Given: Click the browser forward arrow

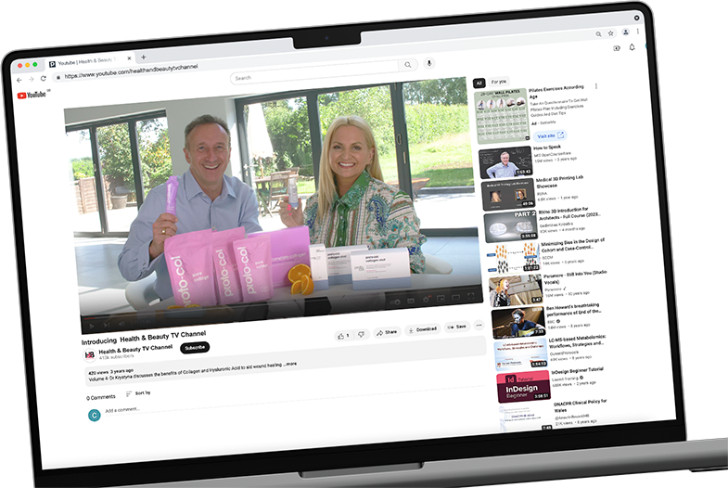Looking at the screenshot, I should (32, 80).
